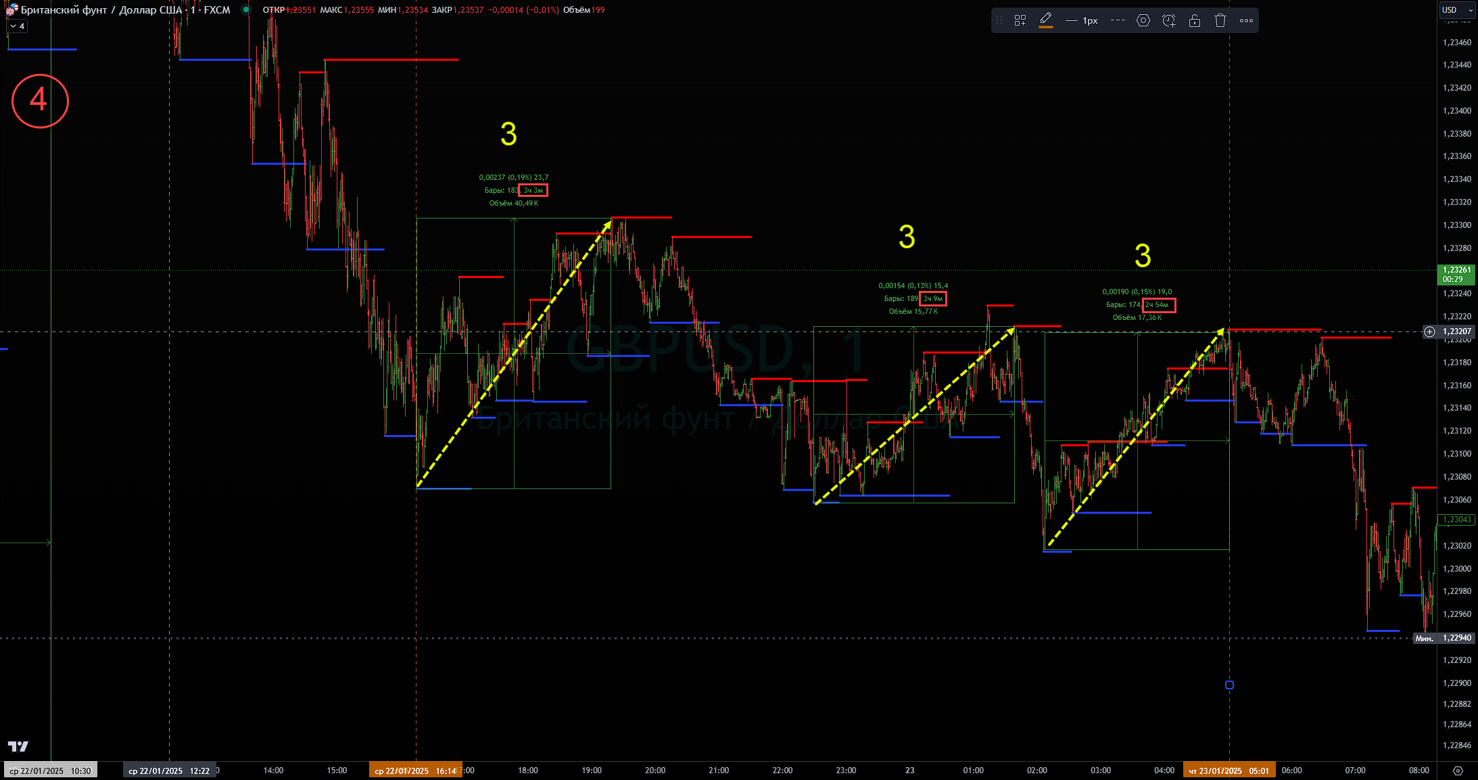This screenshot has width=1478, height=780.
Task: Open drawing settings via hexagon icon
Action: tap(1143, 20)
